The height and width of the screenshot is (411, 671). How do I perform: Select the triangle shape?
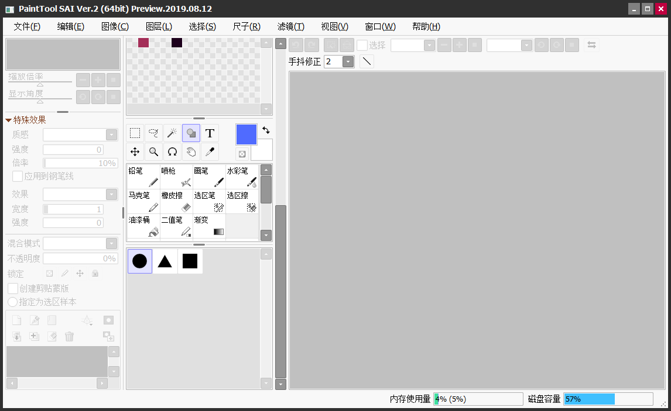pyautogui.click(x=165, y=261)
